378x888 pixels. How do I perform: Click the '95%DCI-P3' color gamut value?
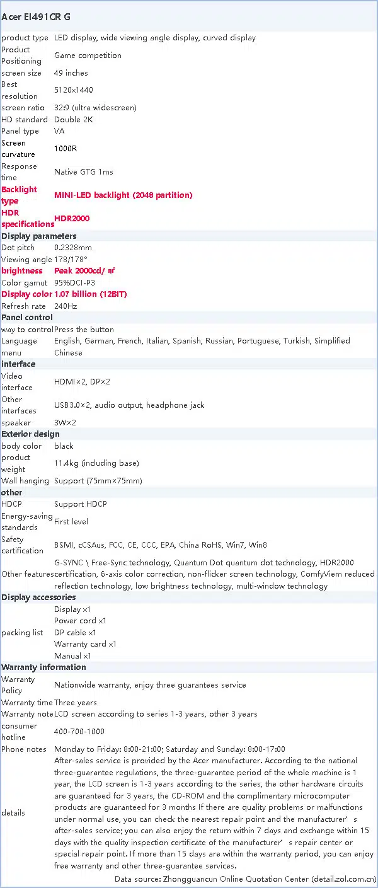pos(74,283)
